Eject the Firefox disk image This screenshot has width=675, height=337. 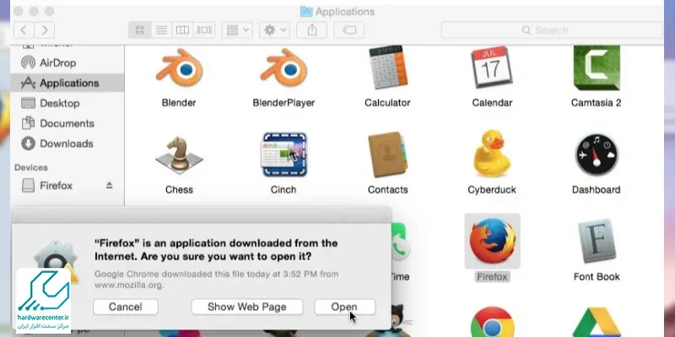(x=108, y=185)
